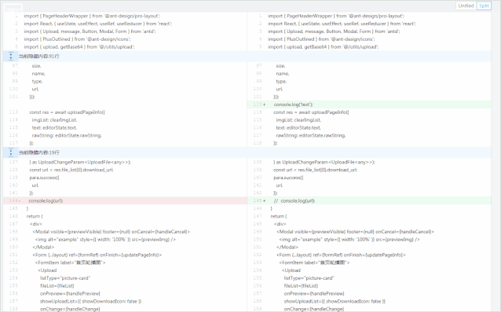Click line 147 'return ('
This screenshot has width=501, height=312.
[x=279, y=216]
